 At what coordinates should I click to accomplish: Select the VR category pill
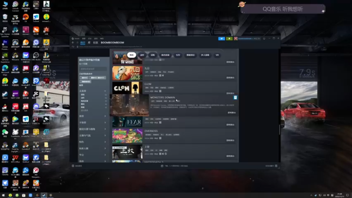(x=217, y=55)
